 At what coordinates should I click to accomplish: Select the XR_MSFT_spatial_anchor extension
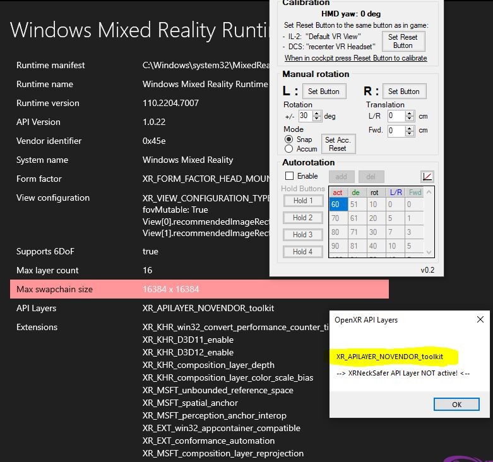coord(190,403)
